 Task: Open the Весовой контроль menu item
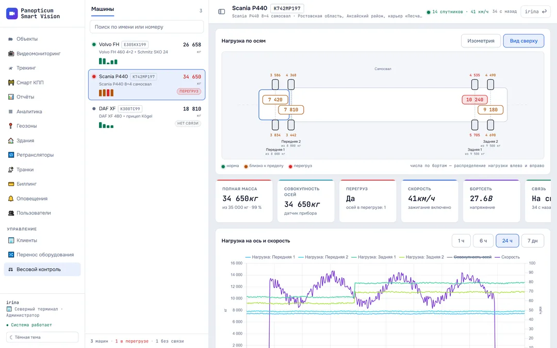[x=42, y=270]
